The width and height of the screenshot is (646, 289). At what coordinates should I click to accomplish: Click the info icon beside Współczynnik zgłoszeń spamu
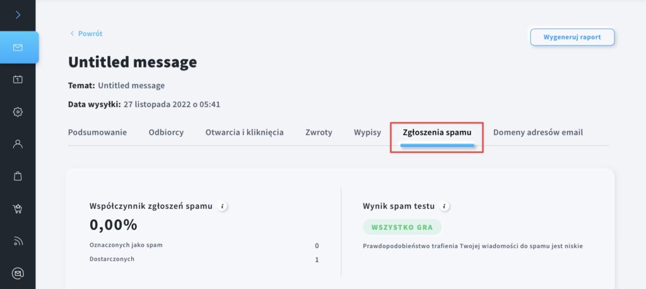222,207
